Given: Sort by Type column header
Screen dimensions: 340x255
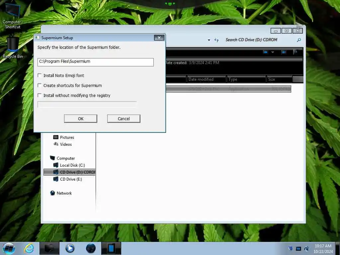Looking at the screenshot, I should click(x=246, y=79).
